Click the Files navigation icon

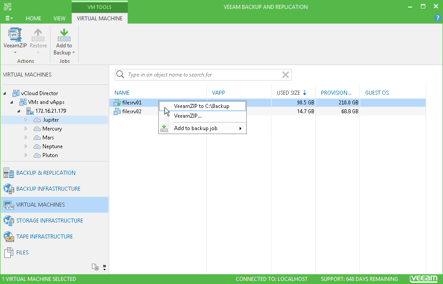point(9,252)
